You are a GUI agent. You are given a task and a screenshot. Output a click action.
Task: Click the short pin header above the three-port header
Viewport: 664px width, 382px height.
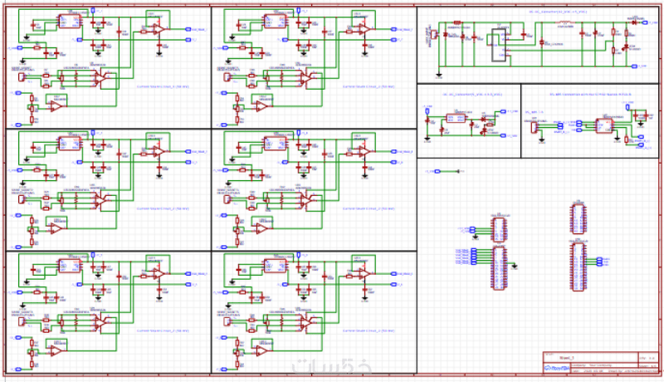(x=579, y=218)
